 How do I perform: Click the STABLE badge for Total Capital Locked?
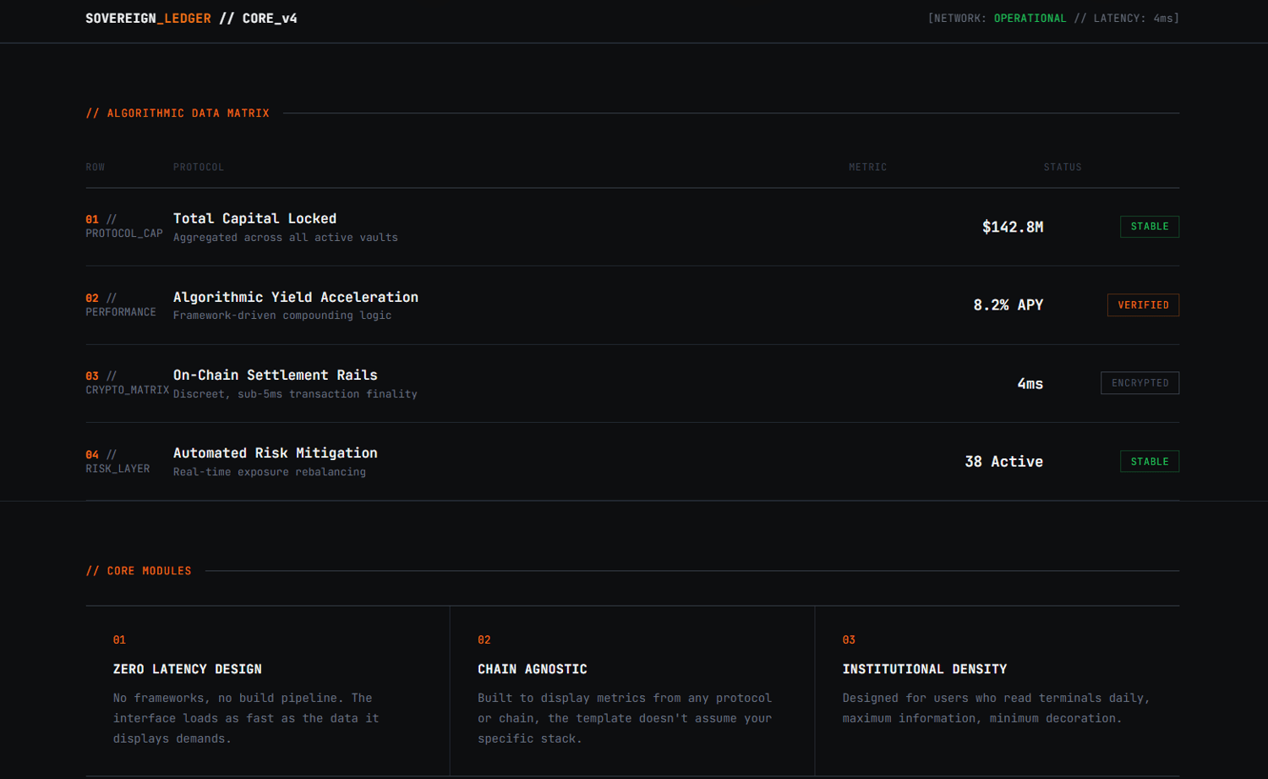click(1150, 227)
